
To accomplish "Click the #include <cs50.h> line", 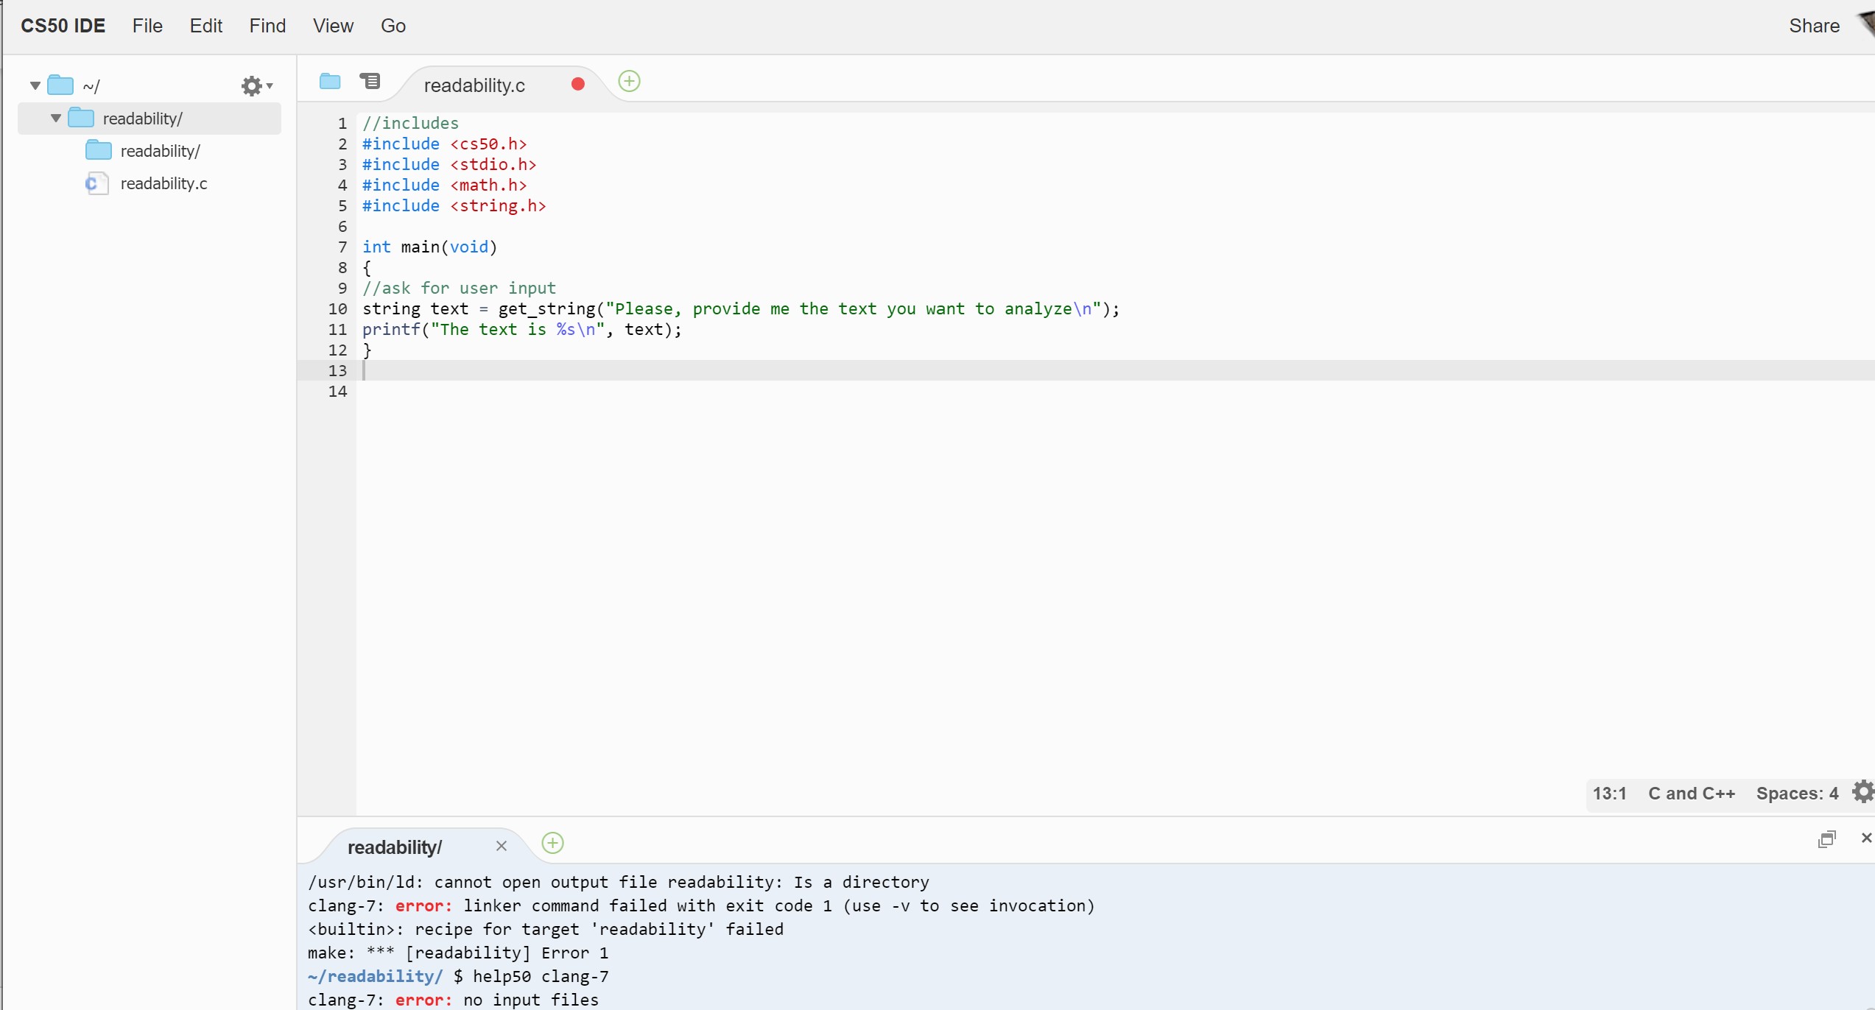I will click(x=445, y=144).
